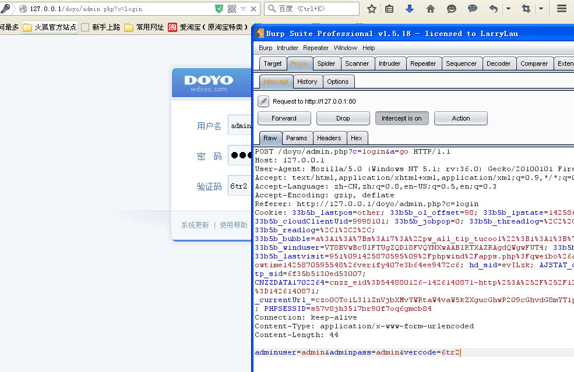
Task: Switch to the Params request view
Action: tap(297, 138)
